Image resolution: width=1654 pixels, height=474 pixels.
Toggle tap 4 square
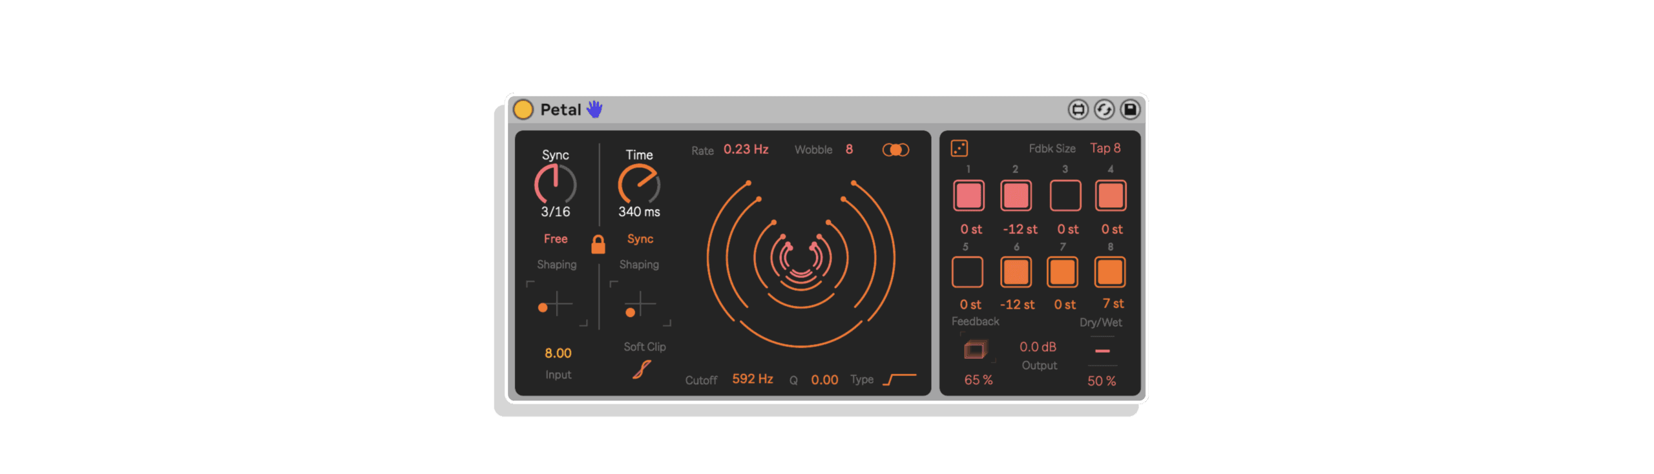click(x=1111, y=196)
